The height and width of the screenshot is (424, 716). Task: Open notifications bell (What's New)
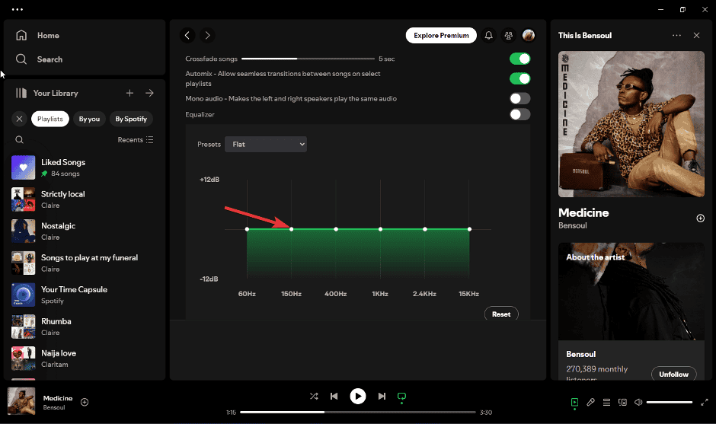tap(488, 35)
